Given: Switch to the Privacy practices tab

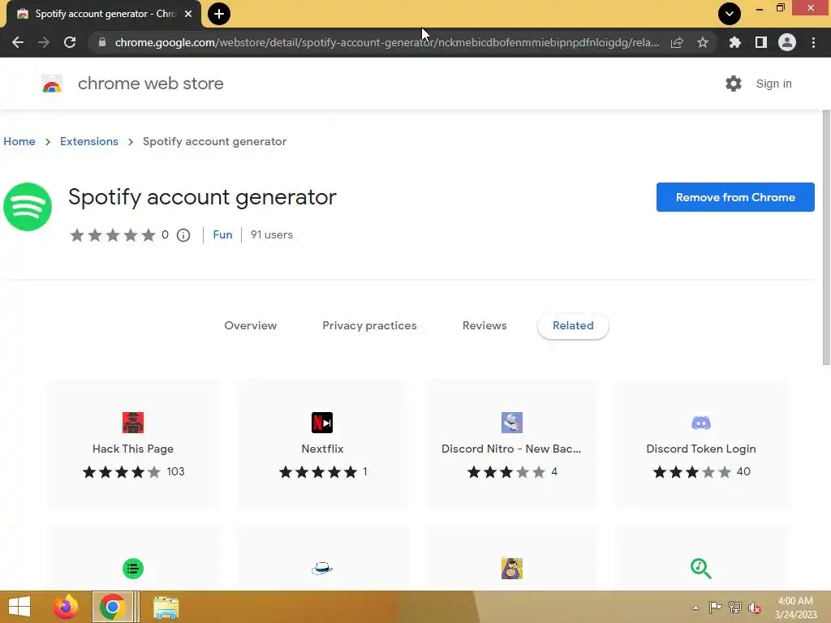Looking at the screenshot, I should [369, 325].
